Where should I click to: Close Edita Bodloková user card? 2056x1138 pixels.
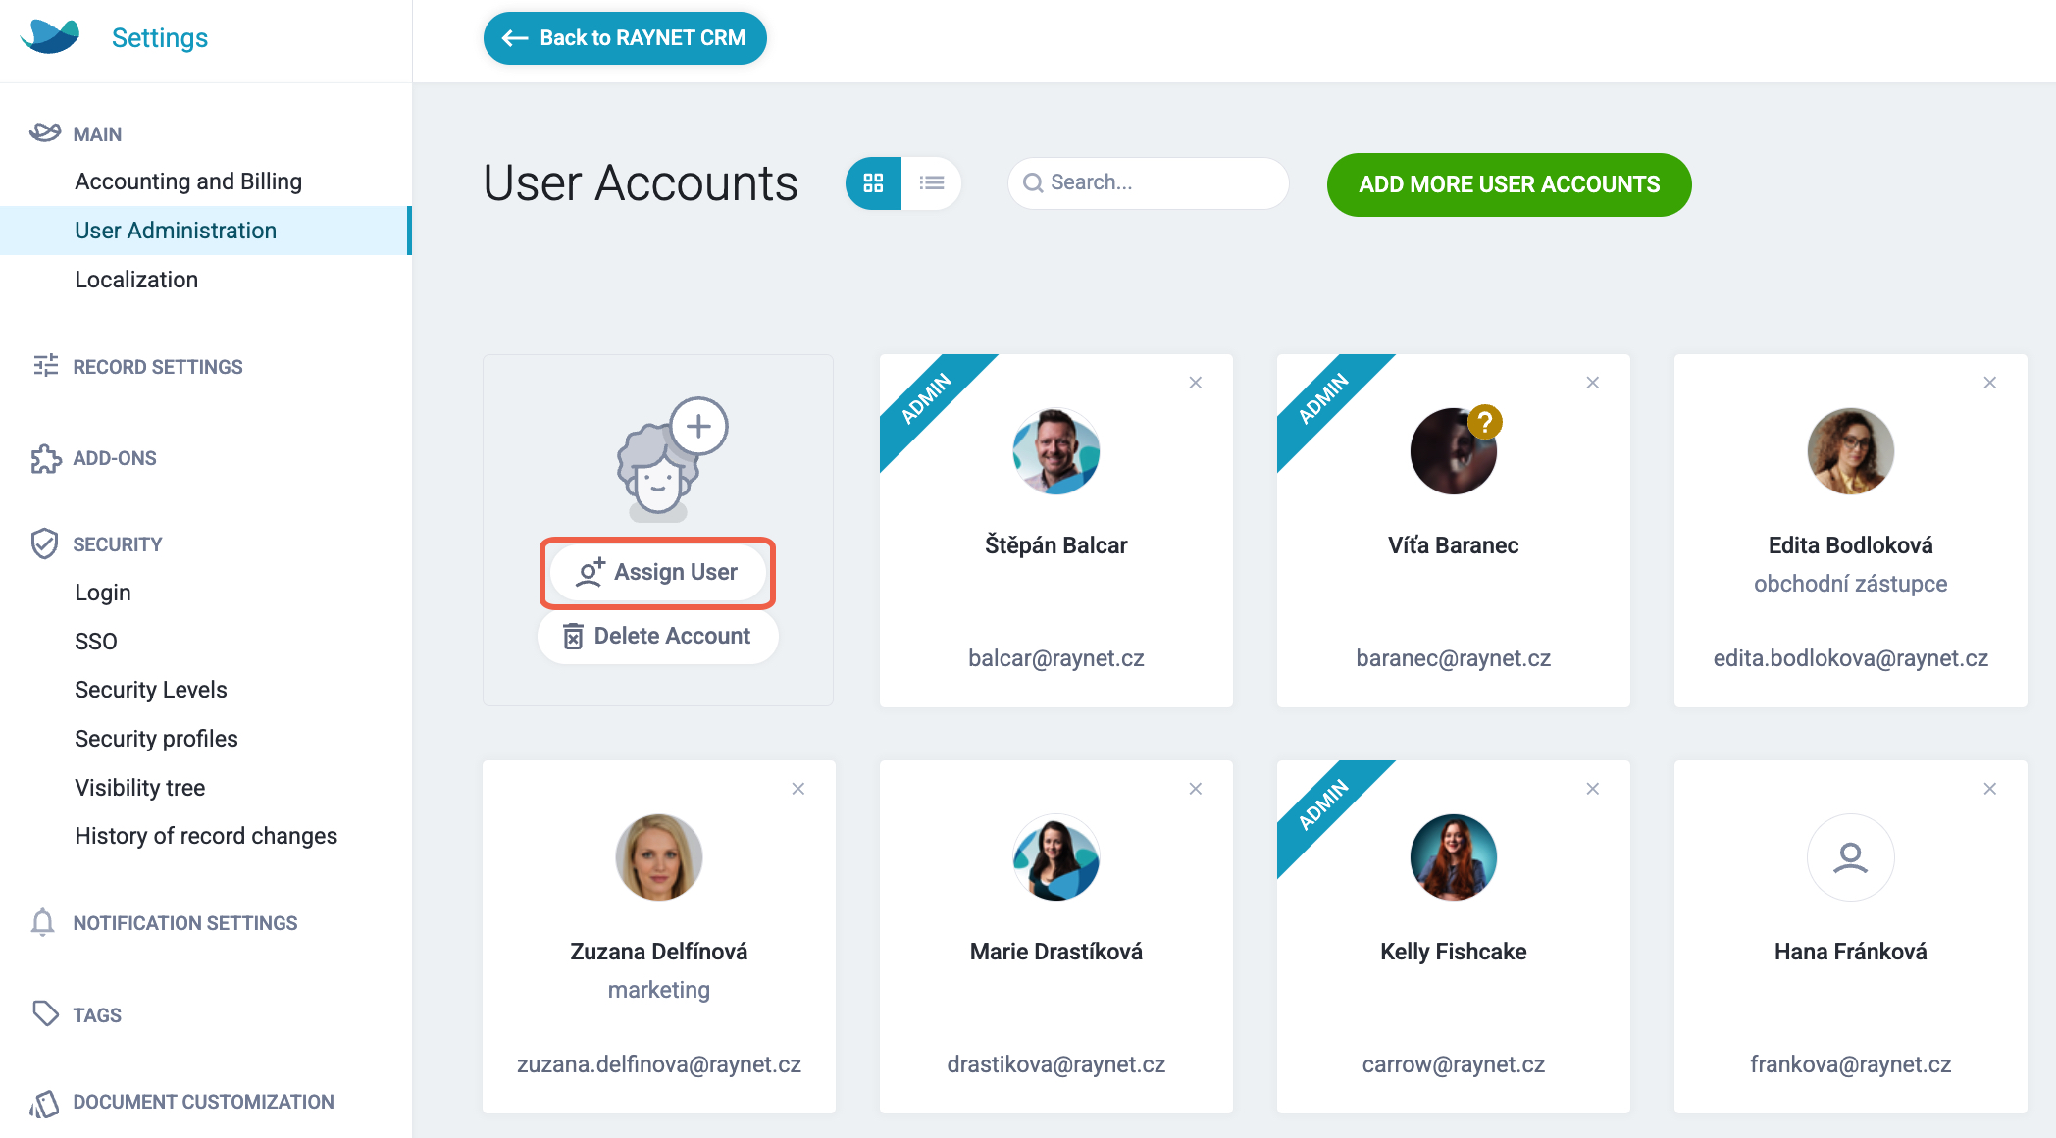pyautogui.click(x=1990, y=383)
